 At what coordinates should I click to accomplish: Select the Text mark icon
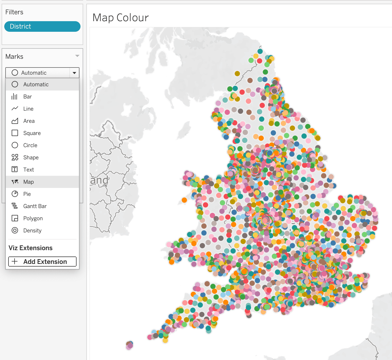pos(15,169)
